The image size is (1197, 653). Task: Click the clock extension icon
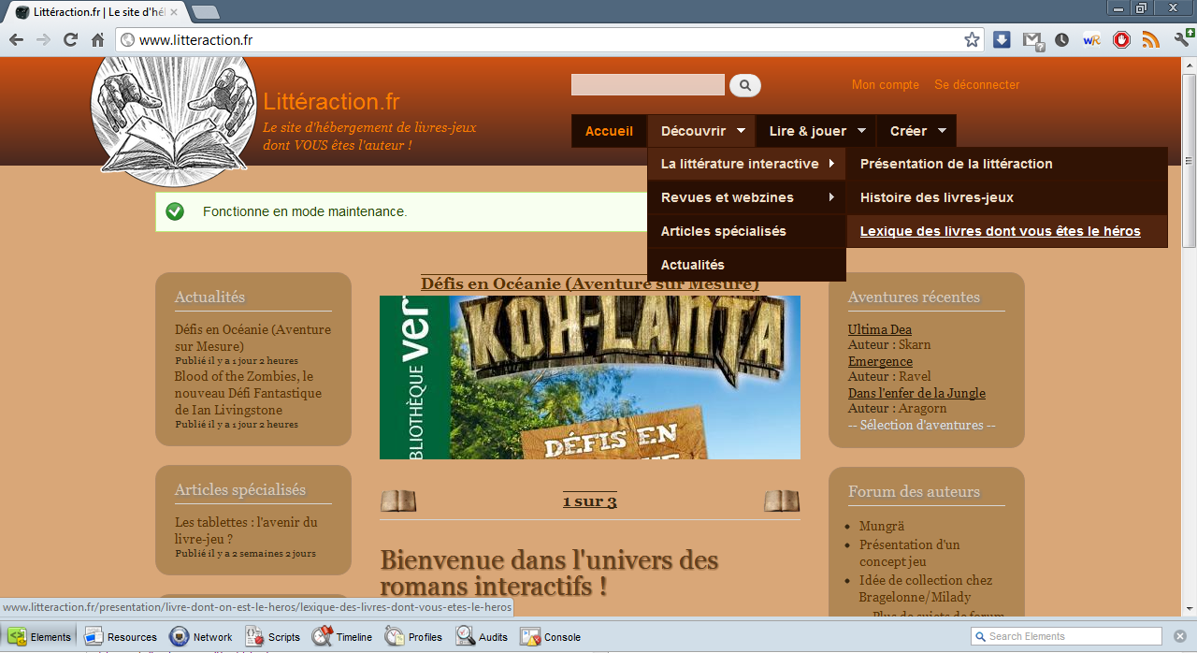coord(1061,40)
